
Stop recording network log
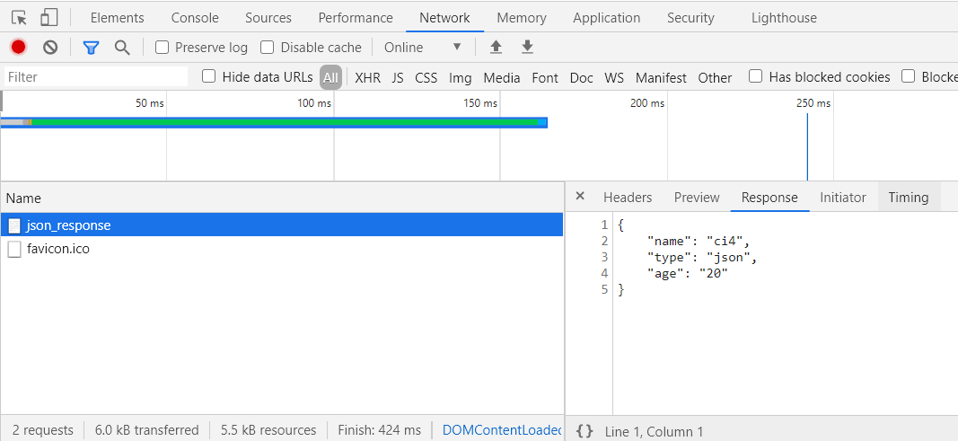click(x=18, y=48)
